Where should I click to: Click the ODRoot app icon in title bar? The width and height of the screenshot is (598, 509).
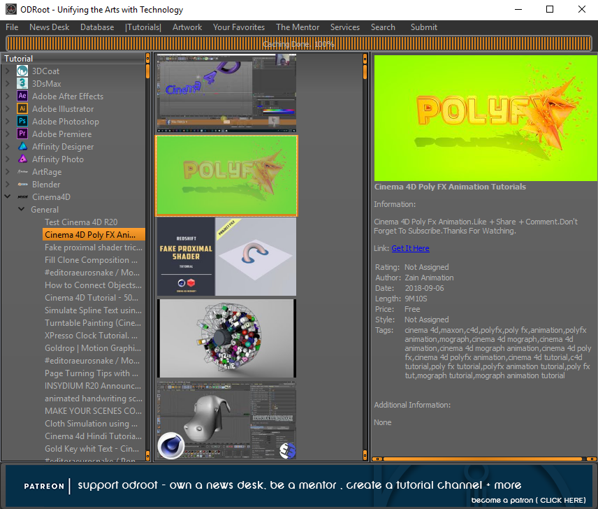coord(11,10)
